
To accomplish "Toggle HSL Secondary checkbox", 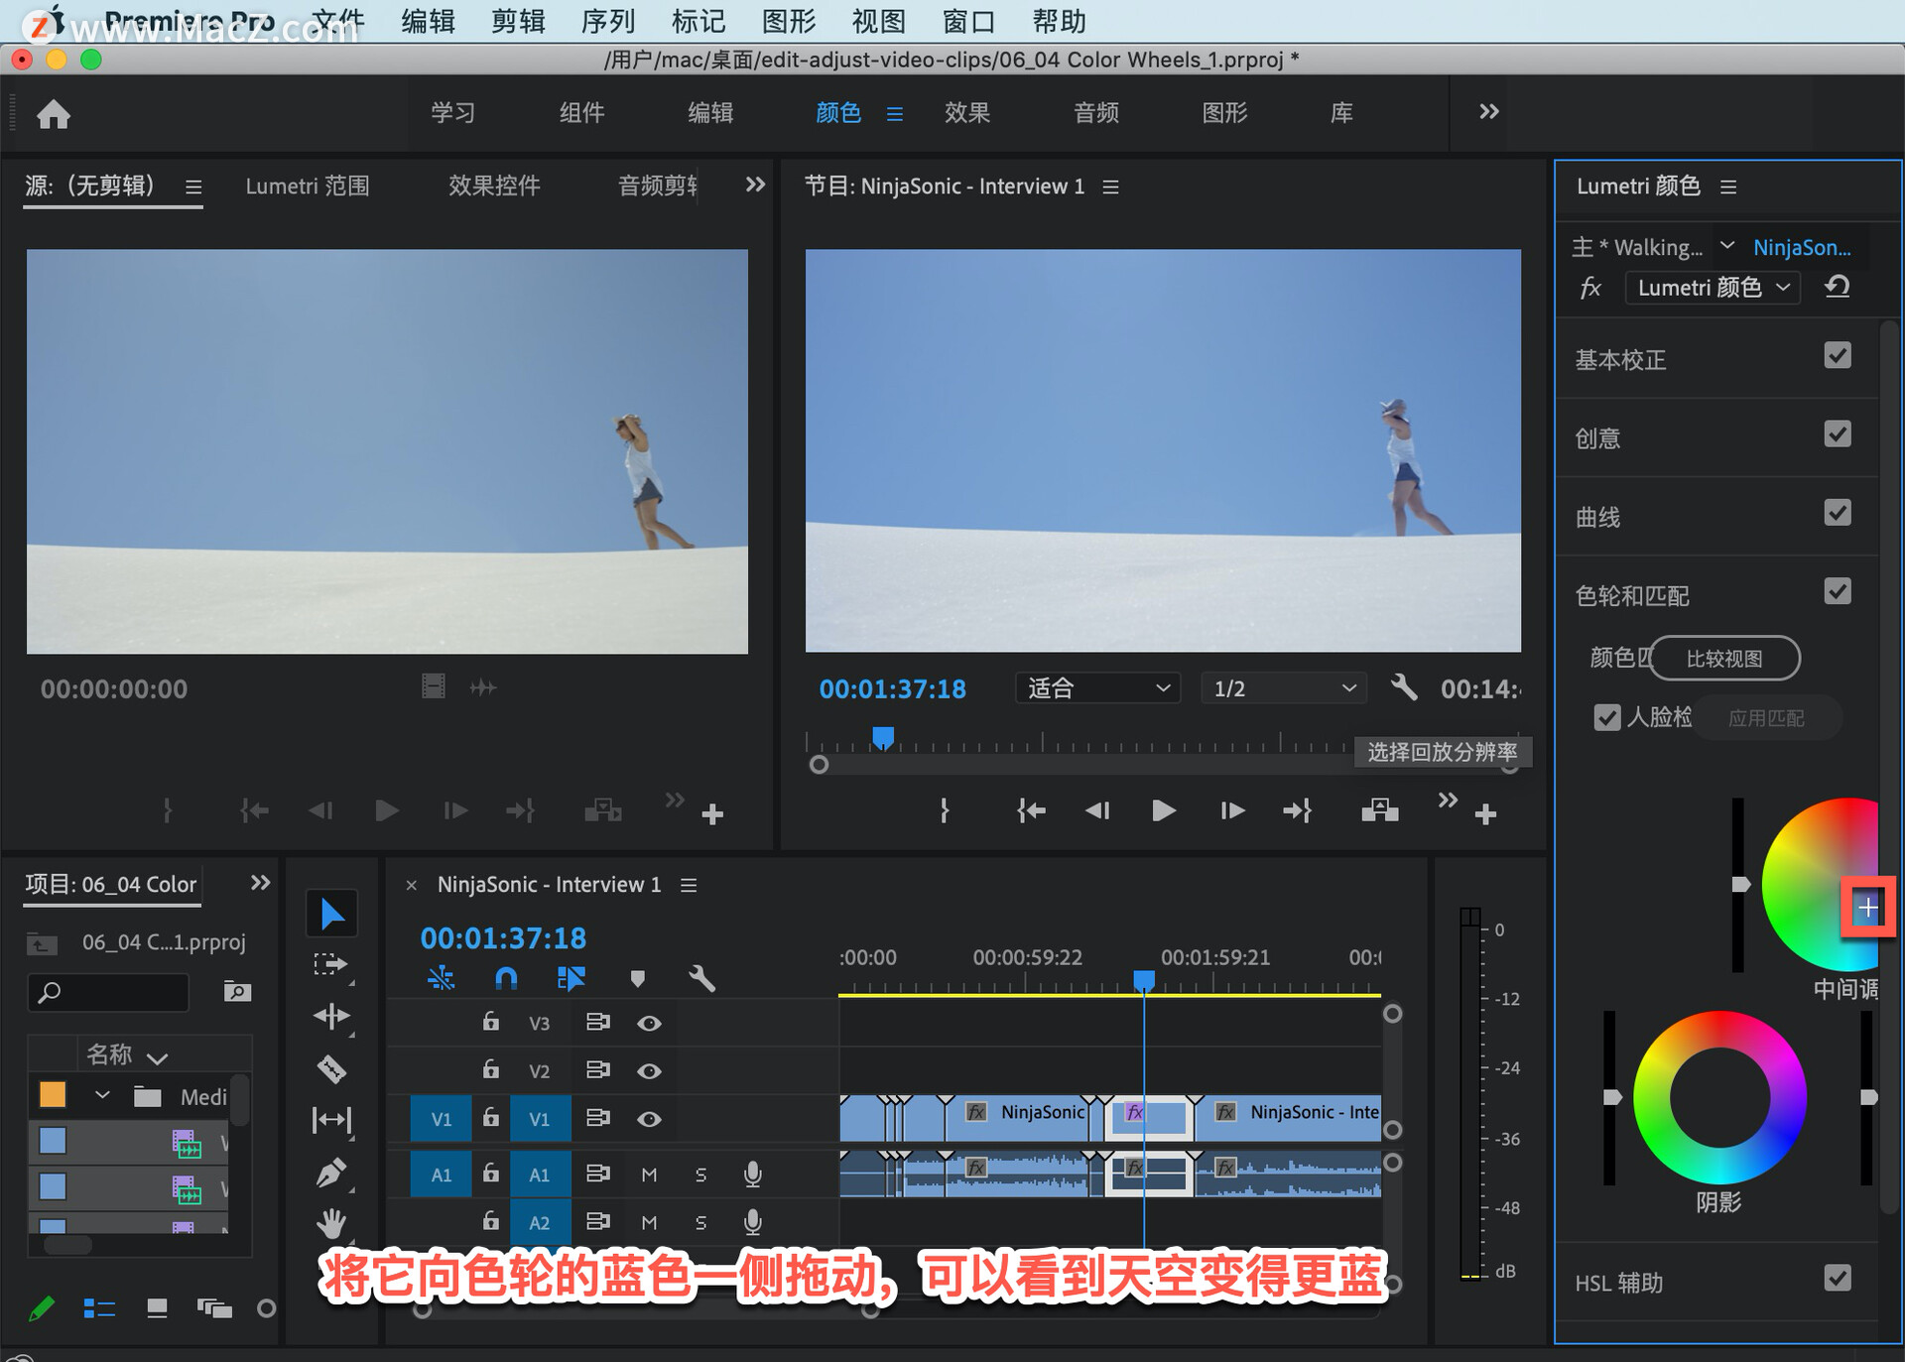I will point(1838,1278).
